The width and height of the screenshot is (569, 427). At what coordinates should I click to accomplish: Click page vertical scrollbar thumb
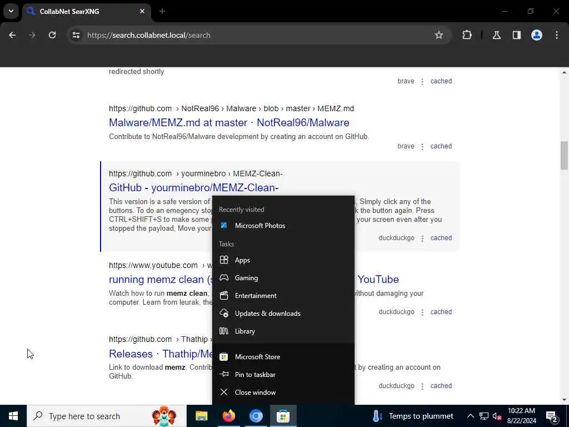point(564,155)
